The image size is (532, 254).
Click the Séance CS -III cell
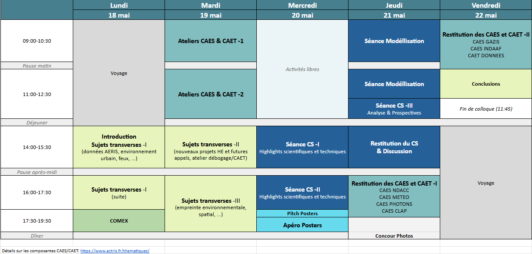tap(394, 109)
